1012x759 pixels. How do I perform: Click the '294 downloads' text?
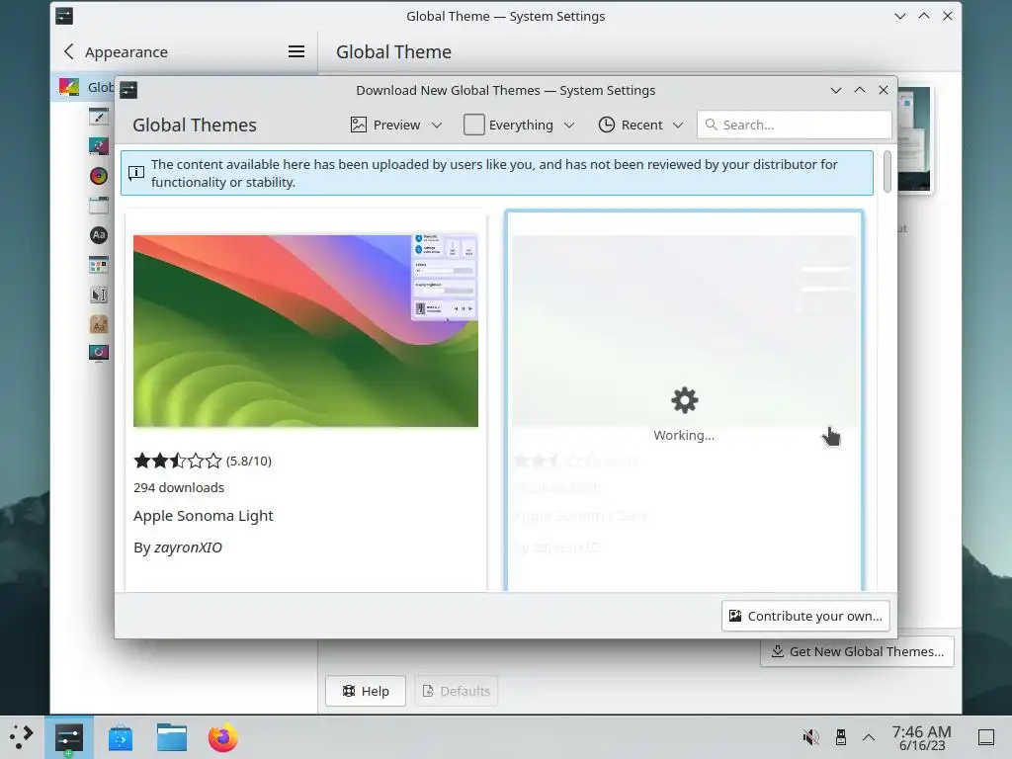pos(179,488)
